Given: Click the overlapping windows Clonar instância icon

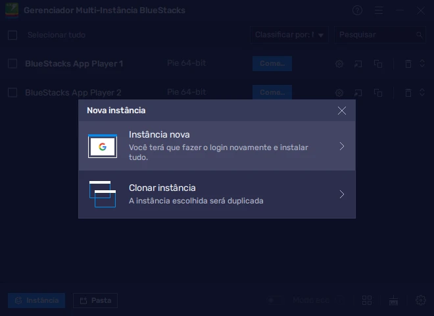Looking at the screenshot, I should click(103, 194).
